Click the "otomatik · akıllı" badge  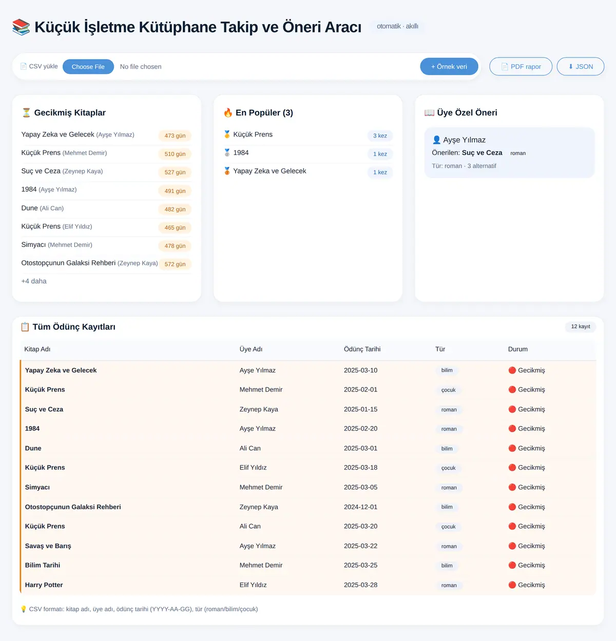click(397, 26)
